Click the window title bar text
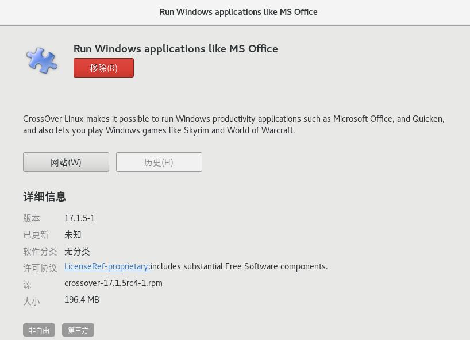Screen dimensions: 470x340 click(x=238, y=12)
